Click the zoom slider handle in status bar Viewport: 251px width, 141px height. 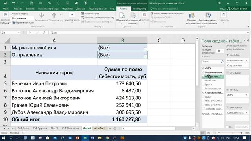[x=233, y=133]
